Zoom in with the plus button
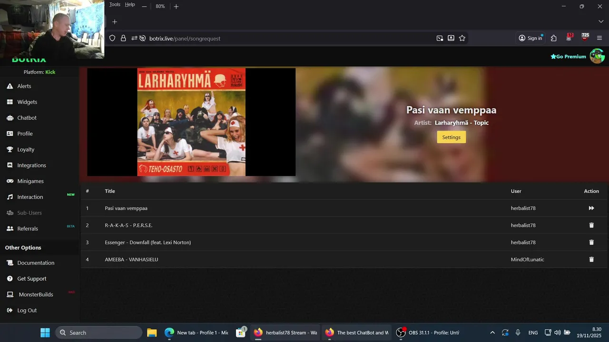Image resolution: width=609 pixels, height=342 pixels. click(176, 6)
